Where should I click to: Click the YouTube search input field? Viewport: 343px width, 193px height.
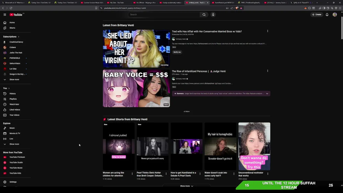164,14
